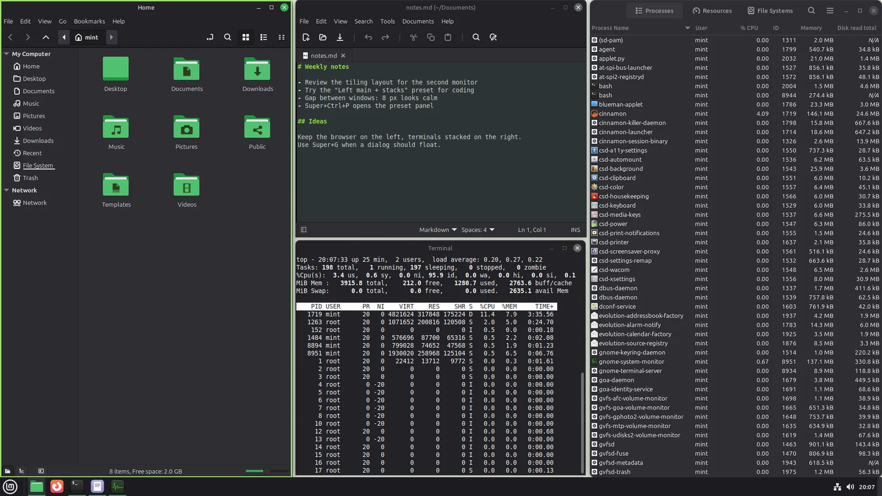Viewport: 882px width, 496px height.
Task: Show places sidebar button in Files
Action: [x=7, y=471]
